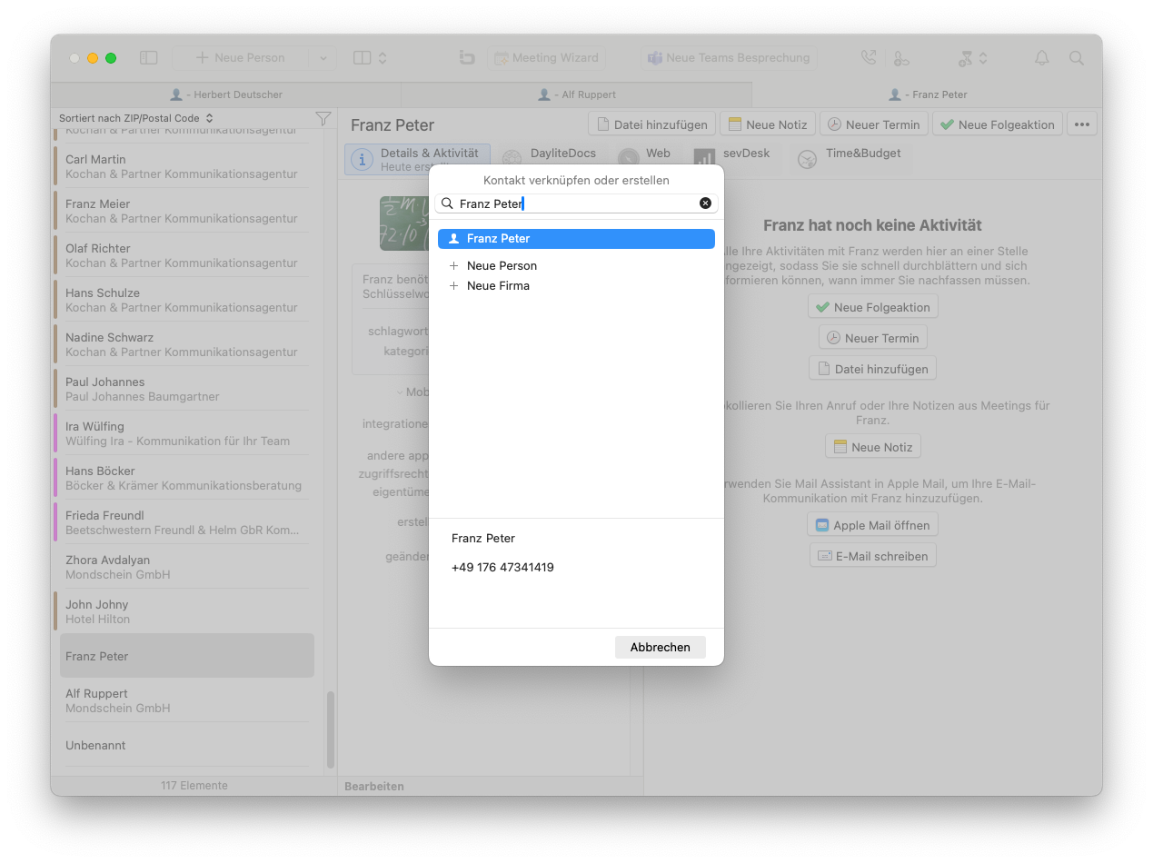Click the iCloud b logo toolbar icon
The image size is (1153, 863).
click(467, 58)
